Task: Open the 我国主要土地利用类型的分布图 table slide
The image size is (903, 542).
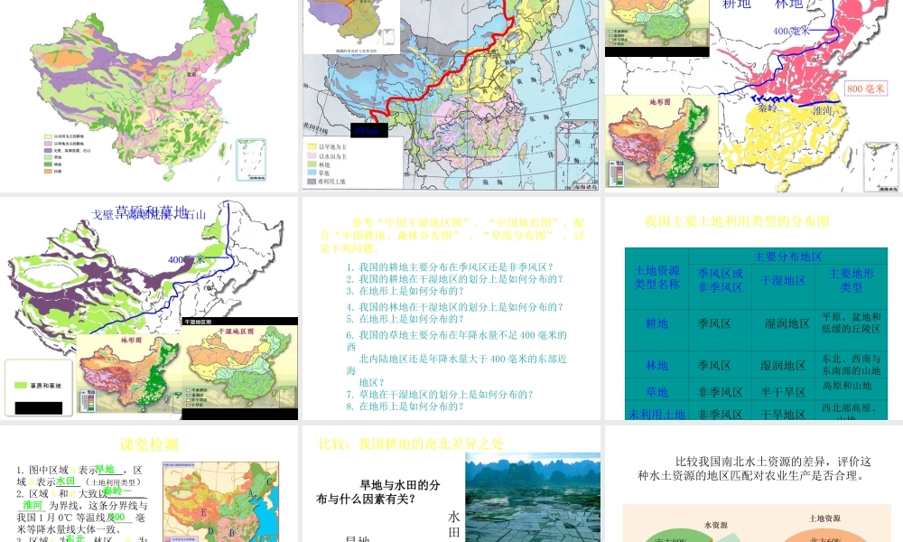Action: tap(754, 308)
